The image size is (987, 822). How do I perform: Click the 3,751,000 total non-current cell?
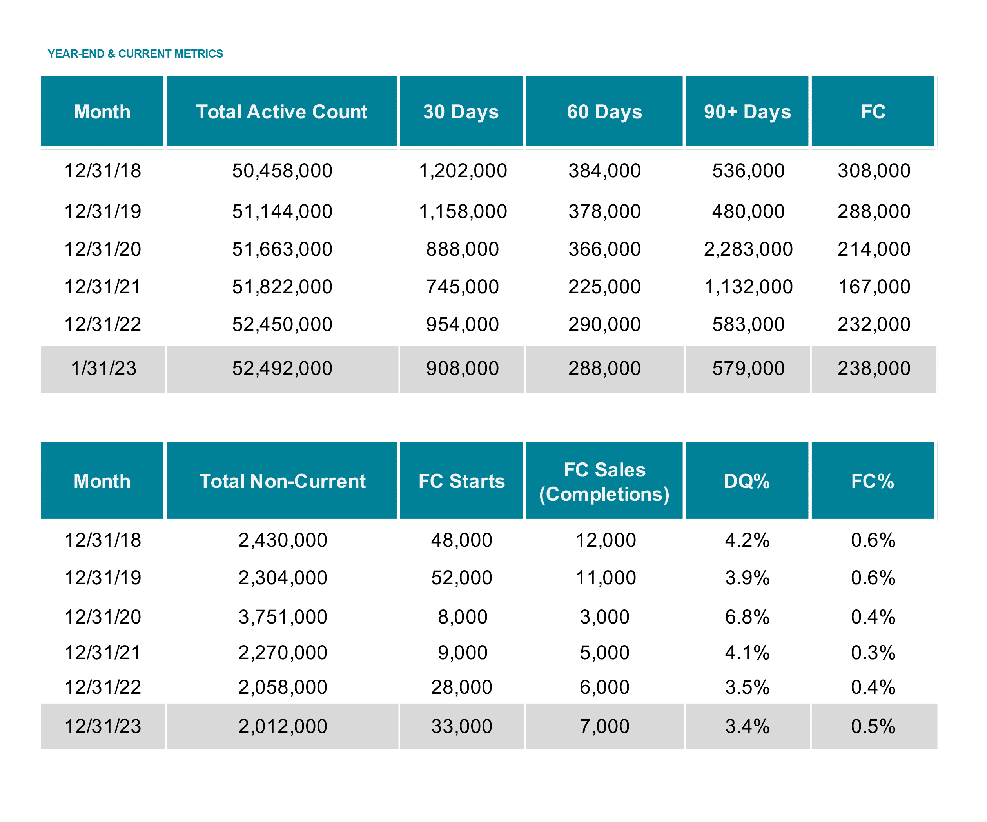coord(283,617)
